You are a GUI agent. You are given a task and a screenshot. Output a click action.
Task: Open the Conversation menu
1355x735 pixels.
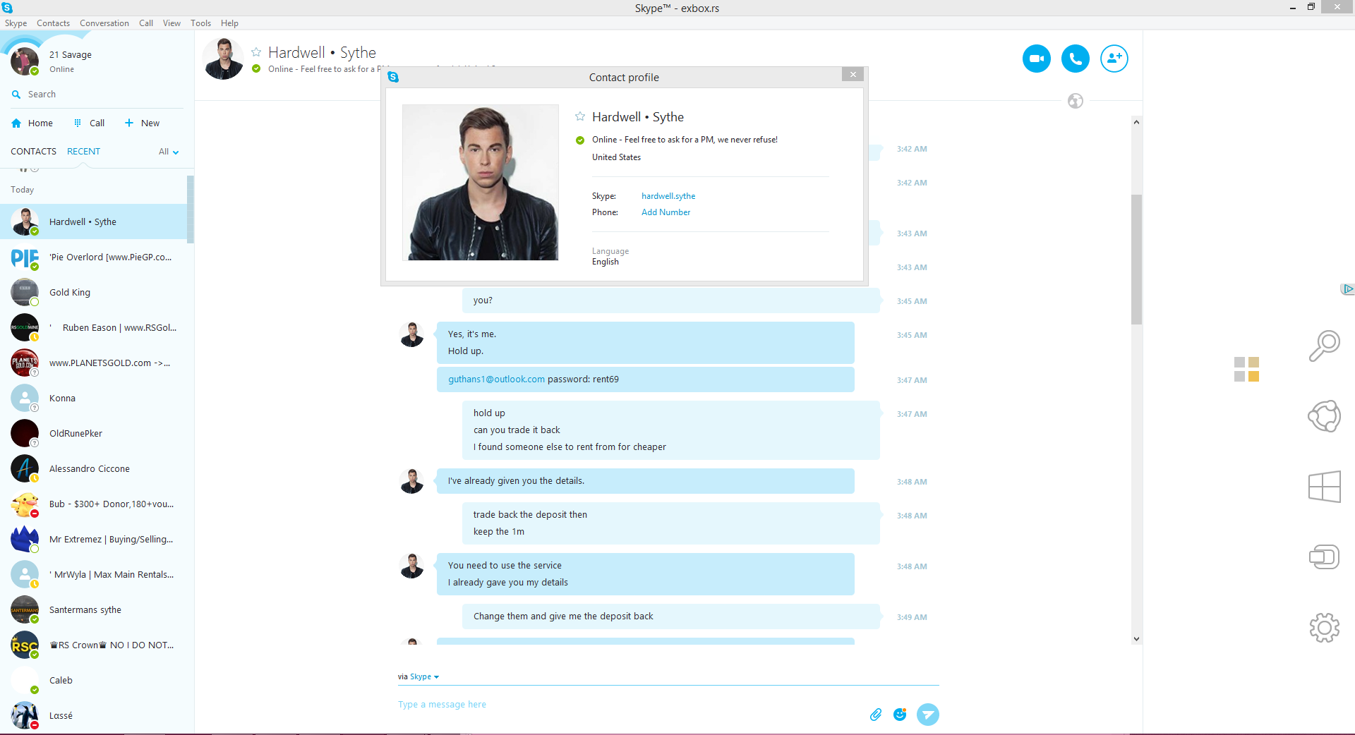104,23
